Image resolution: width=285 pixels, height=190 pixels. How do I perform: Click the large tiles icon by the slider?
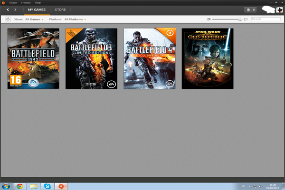coord(246,19)
